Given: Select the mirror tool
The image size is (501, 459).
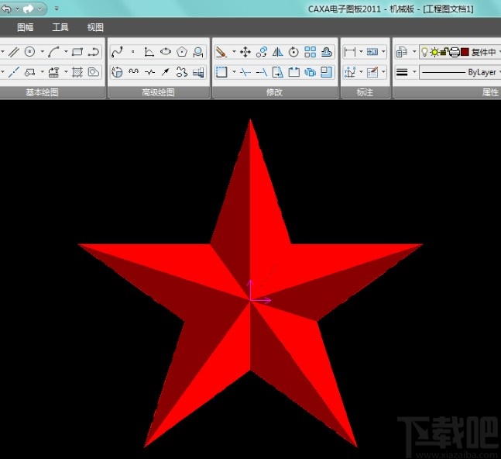Looking at the screenshot, I should [x=278, y=52].
